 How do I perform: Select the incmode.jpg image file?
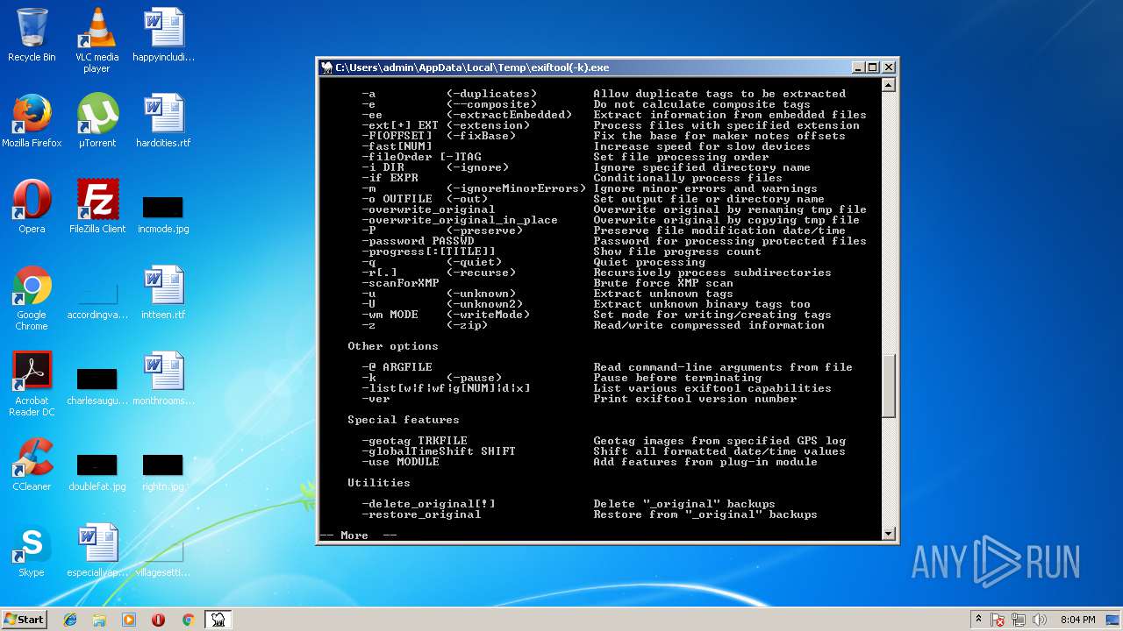pyautogui.click(x=163, y=214)
